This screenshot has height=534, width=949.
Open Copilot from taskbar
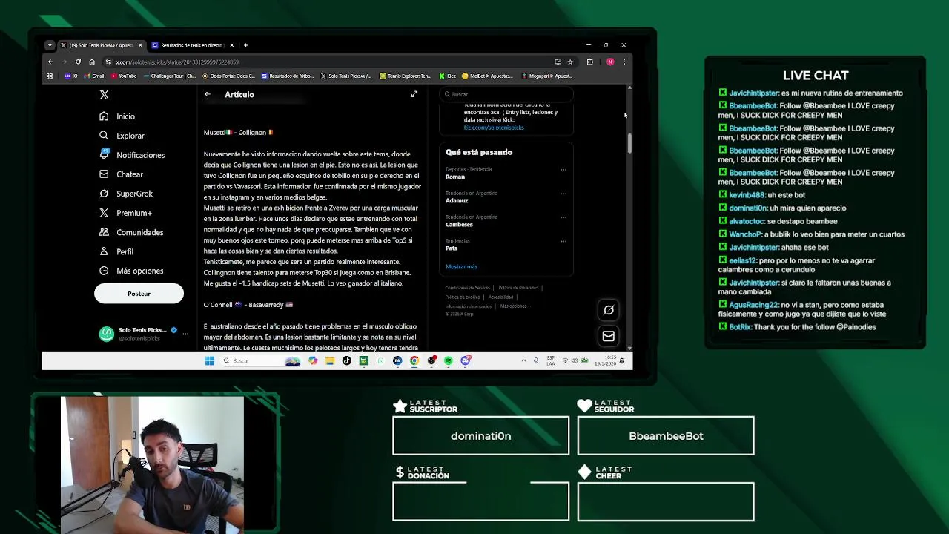click(313, 360)
